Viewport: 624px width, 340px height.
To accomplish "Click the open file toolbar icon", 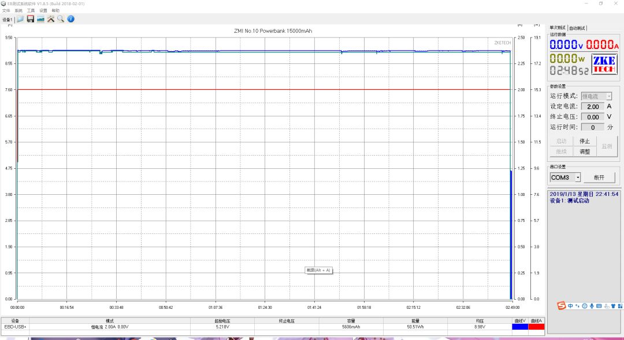I will coord(20,19).
